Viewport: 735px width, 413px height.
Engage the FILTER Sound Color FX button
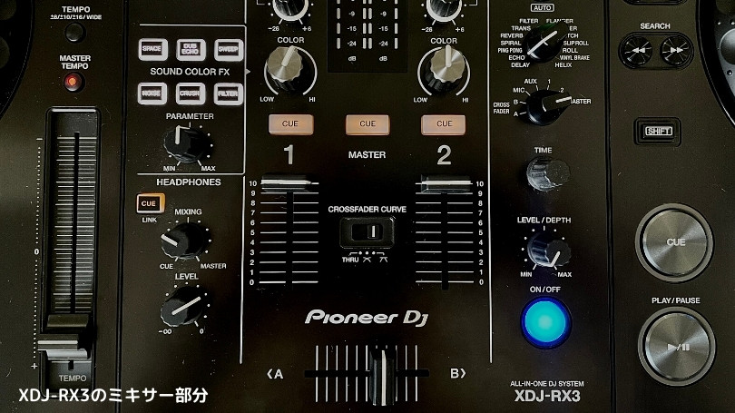229,93
